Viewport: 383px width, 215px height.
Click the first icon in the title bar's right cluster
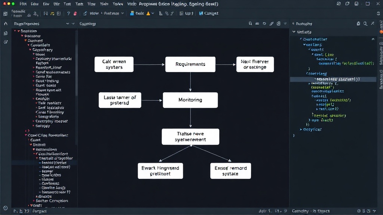coord(338,4)
